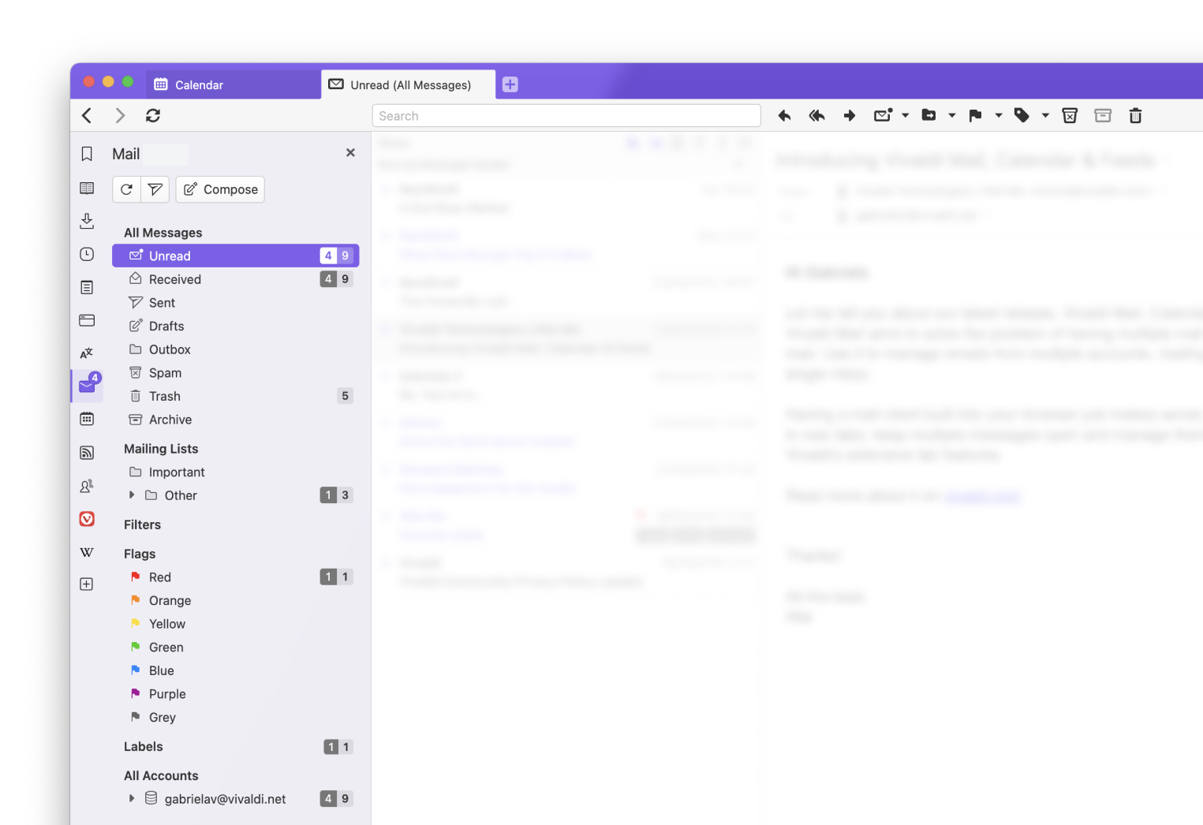Reload using the toolbar refresh icon
The height and width of the screenshot is (825, 1203).
(153, 116)
